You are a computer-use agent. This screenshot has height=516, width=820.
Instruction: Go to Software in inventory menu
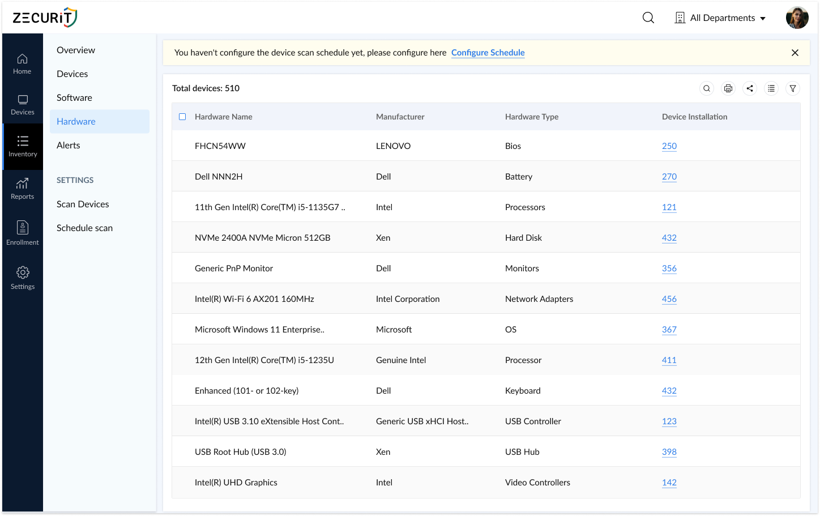tap(74, 97)
